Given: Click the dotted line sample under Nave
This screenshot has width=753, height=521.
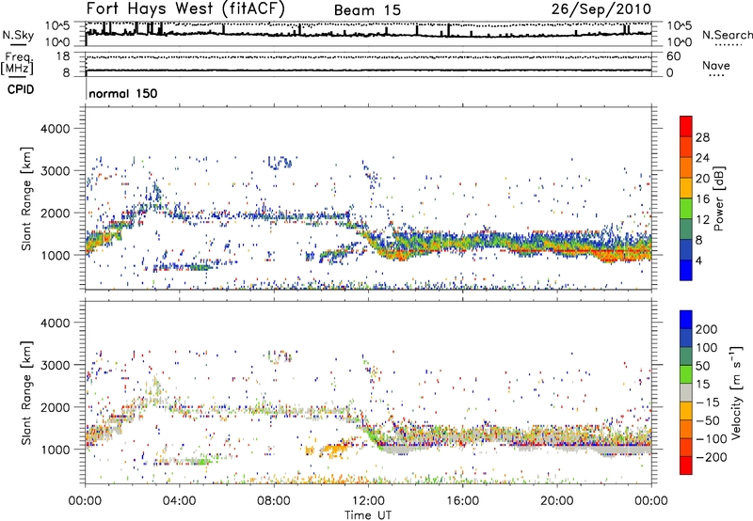Looking at the screenshot, I should click(717, 76).
